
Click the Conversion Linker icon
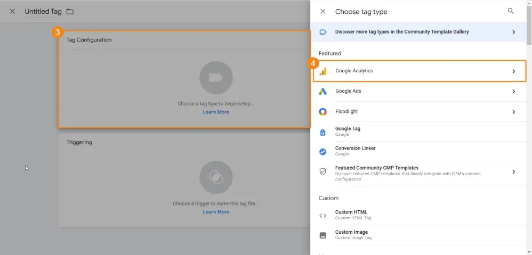tap(323, 152)
